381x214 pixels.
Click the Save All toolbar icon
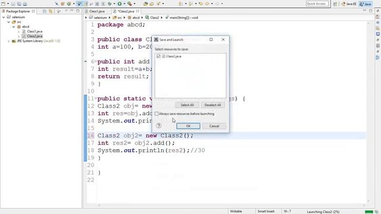[19, 4]
